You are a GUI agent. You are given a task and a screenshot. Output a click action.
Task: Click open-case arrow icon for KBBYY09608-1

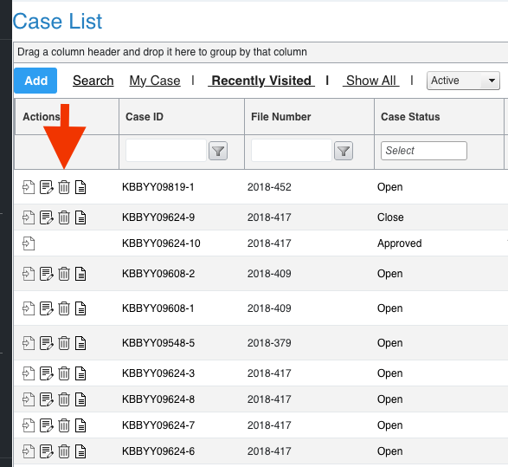[x=29, y=308]
